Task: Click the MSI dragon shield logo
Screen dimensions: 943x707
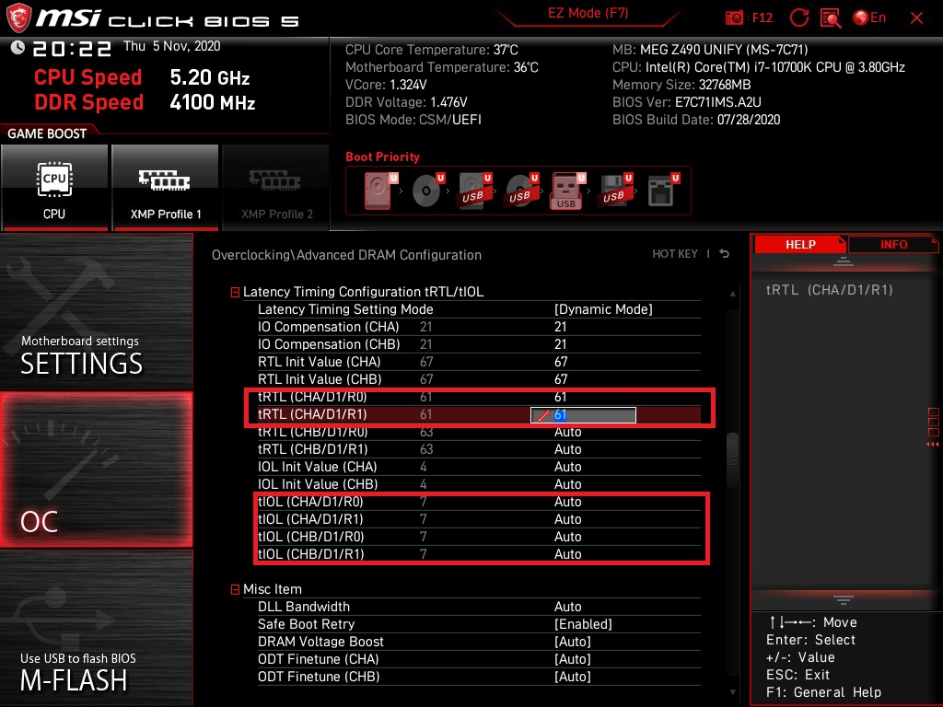Action: click(18, 18)
